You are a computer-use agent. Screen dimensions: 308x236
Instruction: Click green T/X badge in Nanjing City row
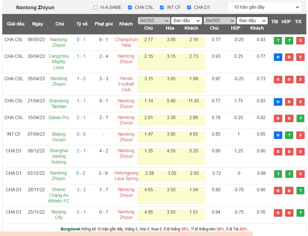(x=300, y=213)
